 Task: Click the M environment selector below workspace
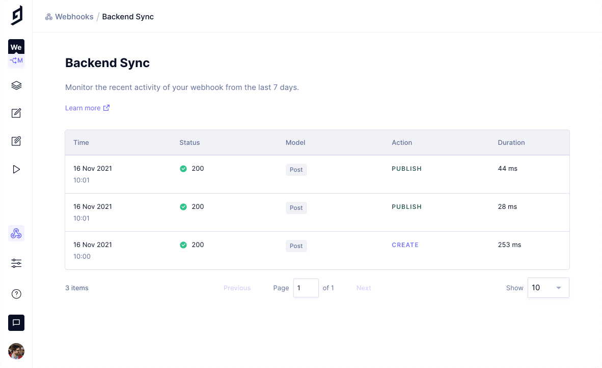pyautogui.click(x=16, y=60)
